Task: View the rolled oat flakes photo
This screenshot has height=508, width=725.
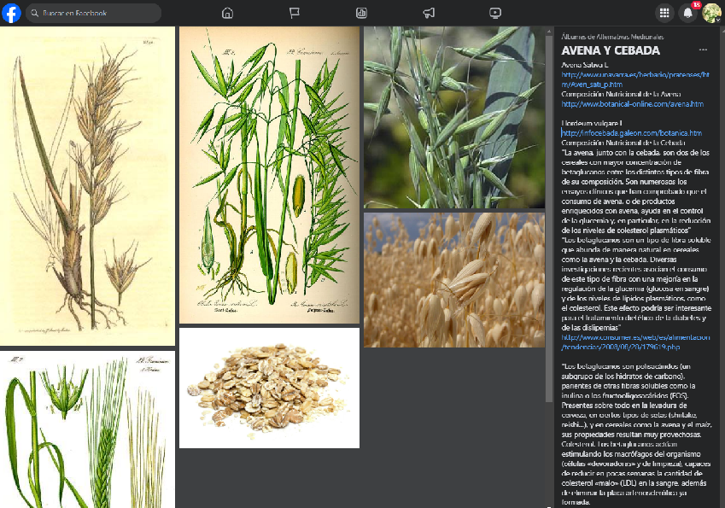Action: (269, 388)
